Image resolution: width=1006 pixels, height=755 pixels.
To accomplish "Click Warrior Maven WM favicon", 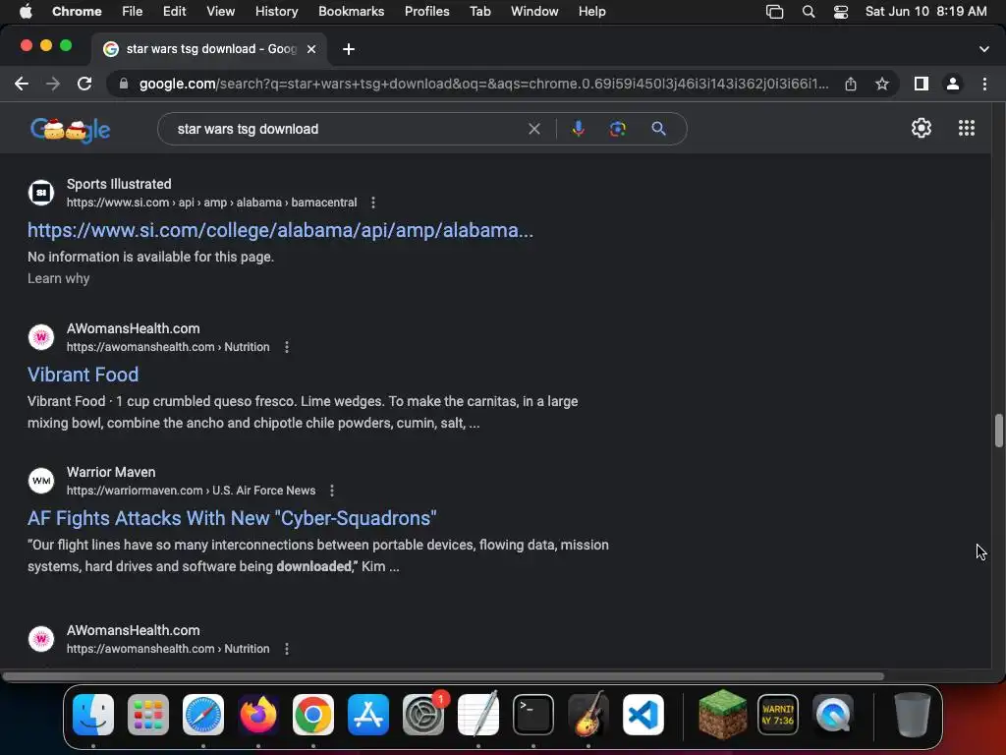I will click(41, 481).
